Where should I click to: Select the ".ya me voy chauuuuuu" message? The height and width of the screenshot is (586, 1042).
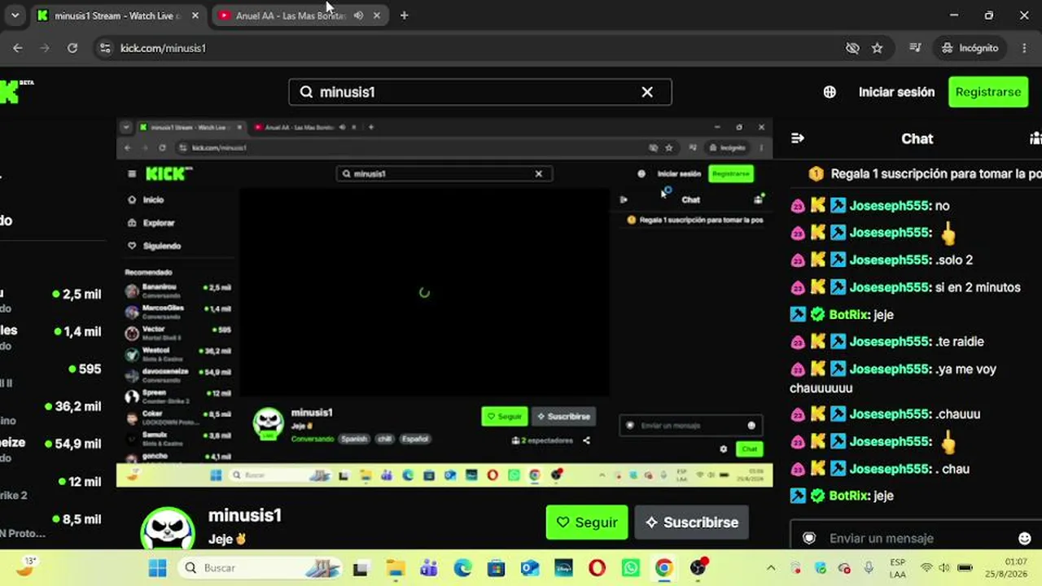tap(893, 378)
